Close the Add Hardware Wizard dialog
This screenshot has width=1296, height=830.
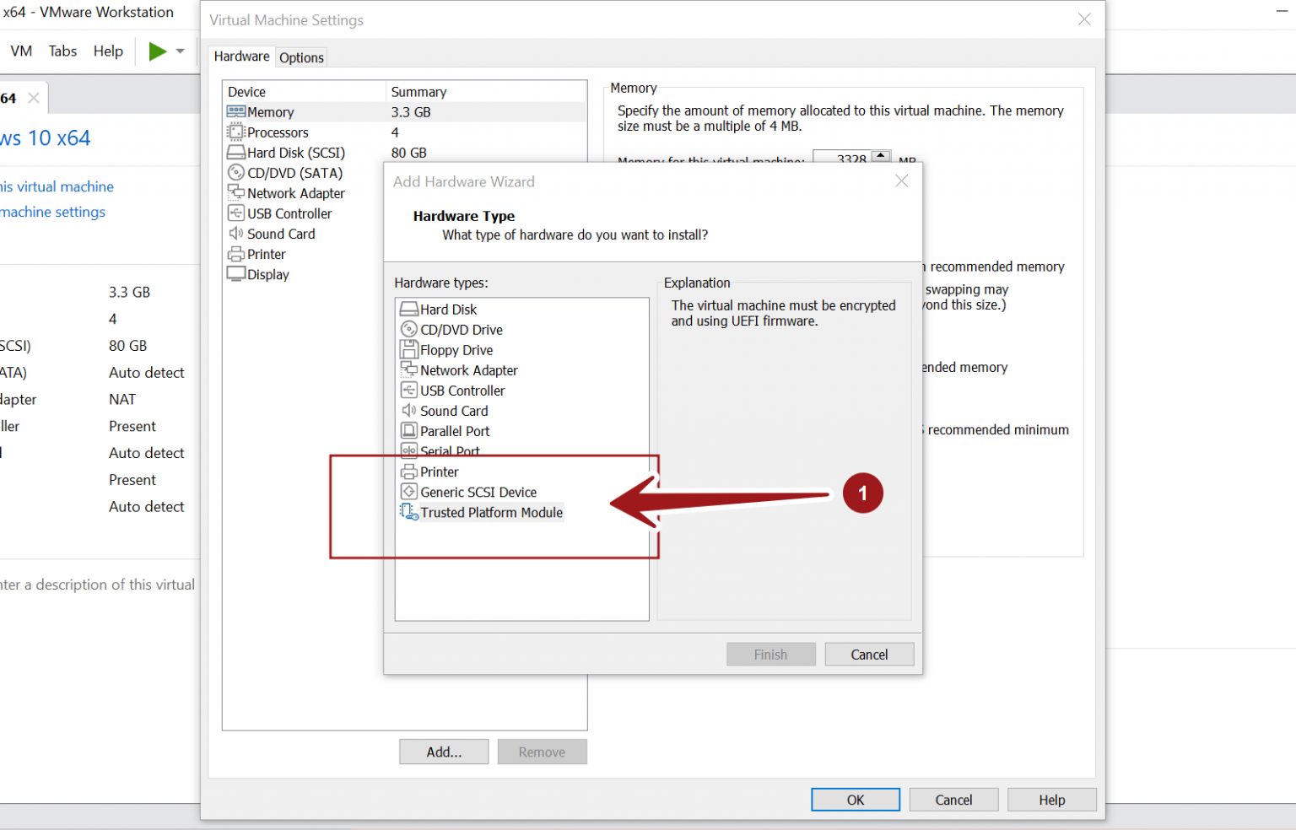coord(901,181)
